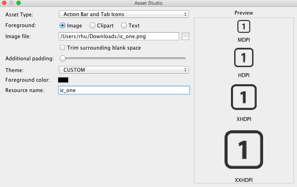Expand the Theme dropdown showing CUSTOM
Image resolution: width=297 pixels, height=187 pixels.
pyautogui.click(x=124, y=70)
